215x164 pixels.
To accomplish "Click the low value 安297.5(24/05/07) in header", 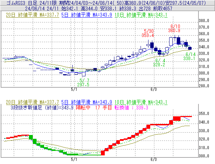I will 185,3.
